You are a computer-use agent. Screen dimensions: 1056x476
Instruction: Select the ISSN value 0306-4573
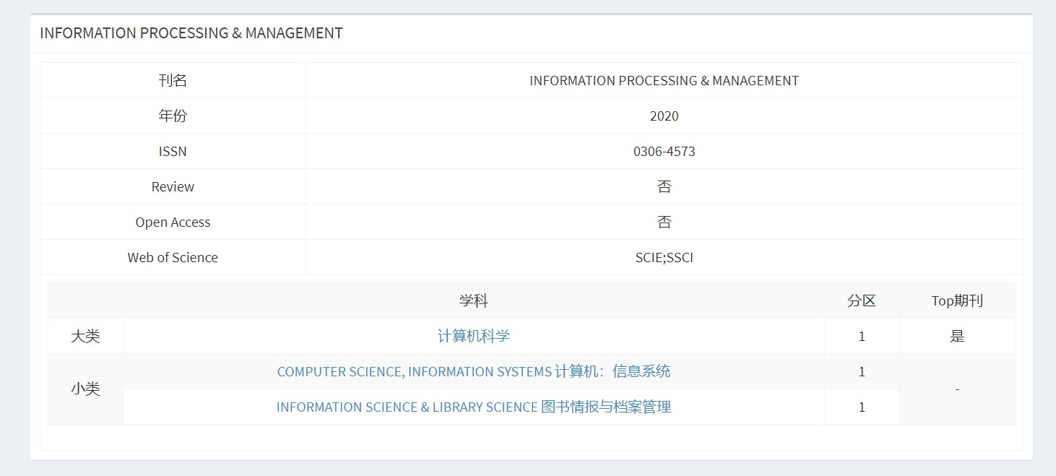[x=665, y=151]
